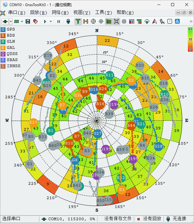The width and height of the screenshot is (194, 223).
Task: Click COM10, 115200 status bar entry
Action: pyautogui.click(x=68, y=219)
